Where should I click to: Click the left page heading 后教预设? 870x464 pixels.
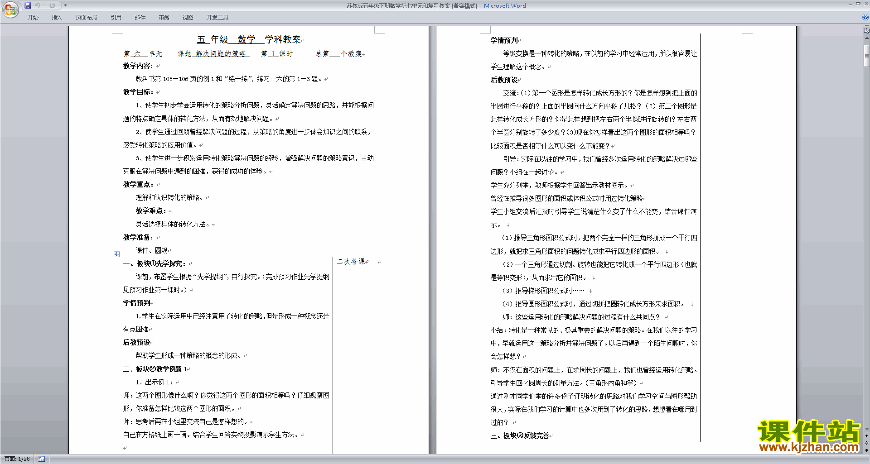136,342
